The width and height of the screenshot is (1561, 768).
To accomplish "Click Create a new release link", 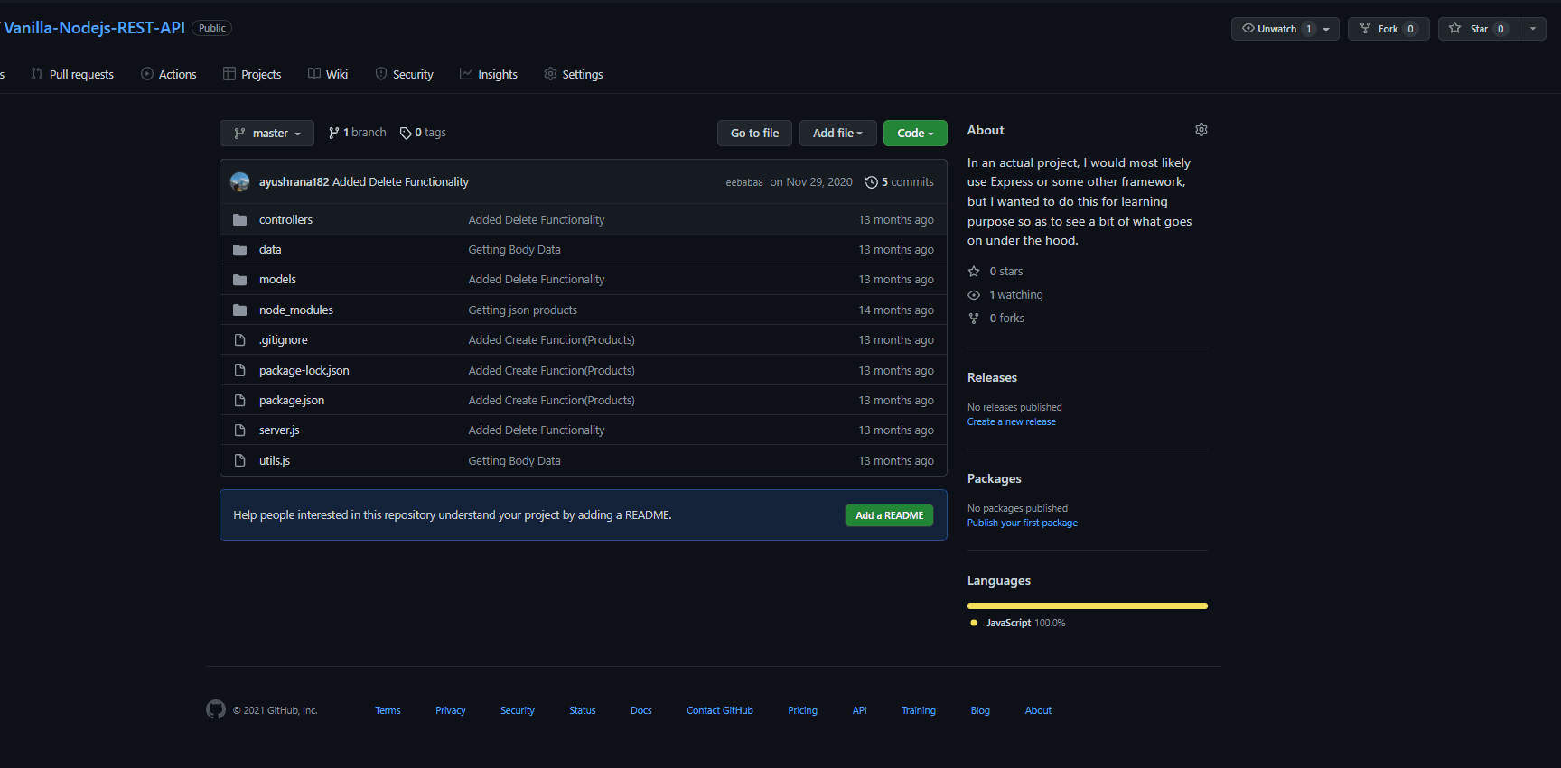I will (x=1011, y=422).
